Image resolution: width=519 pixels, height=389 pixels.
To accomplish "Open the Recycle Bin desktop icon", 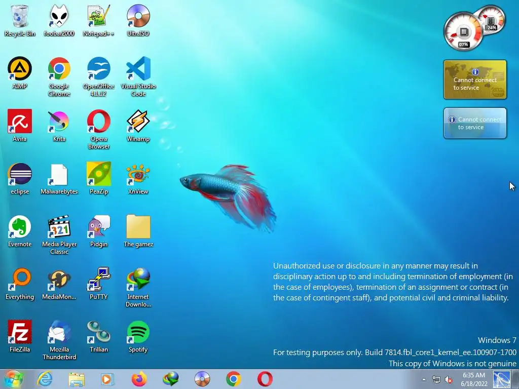I will tap(20, 21).
